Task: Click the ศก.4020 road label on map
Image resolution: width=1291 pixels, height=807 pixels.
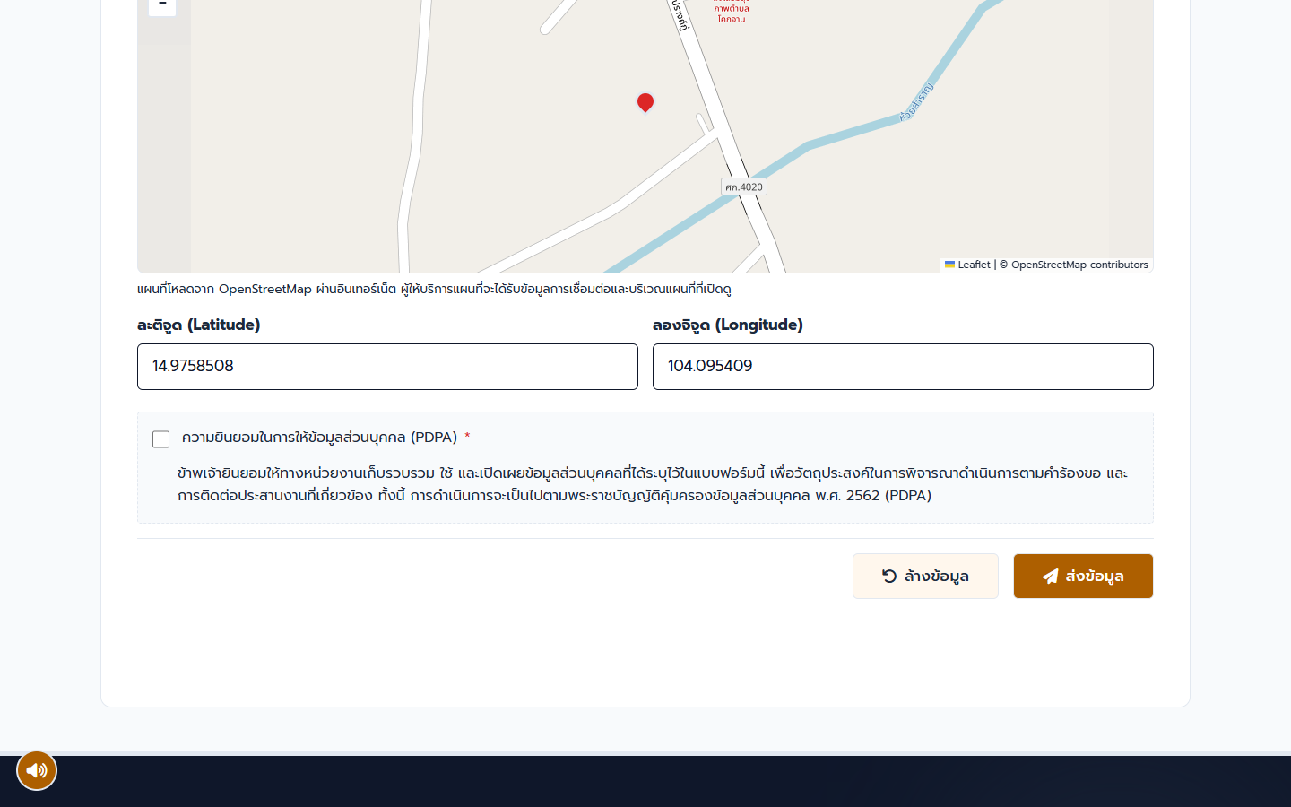Action: coord(744,187)
